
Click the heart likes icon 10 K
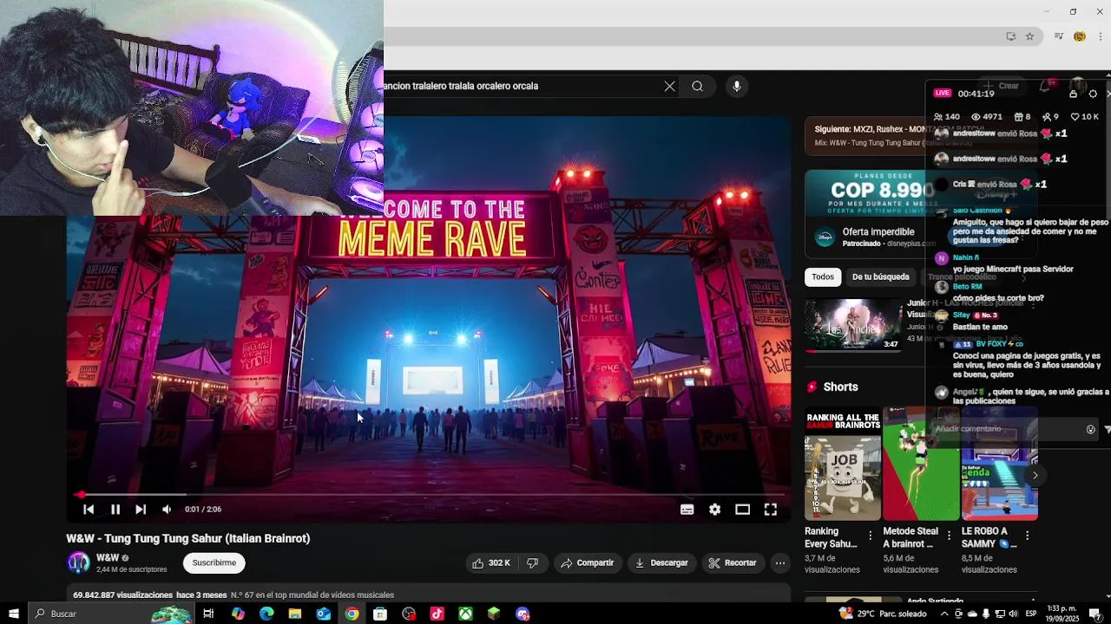[1075, 117]
